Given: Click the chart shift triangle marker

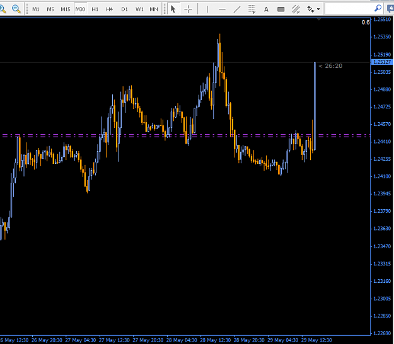Looking at the screenshot, I should (318, 19).
